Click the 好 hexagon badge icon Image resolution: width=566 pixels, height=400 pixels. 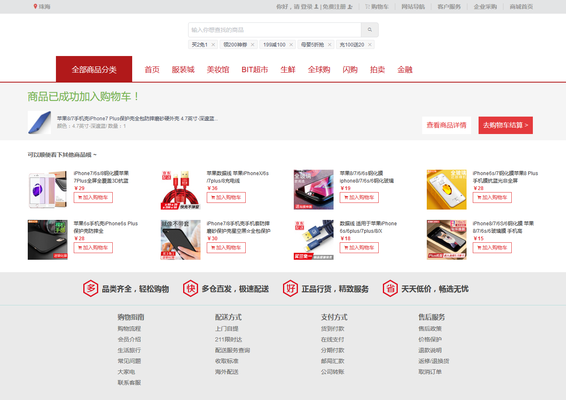point(291,288)
